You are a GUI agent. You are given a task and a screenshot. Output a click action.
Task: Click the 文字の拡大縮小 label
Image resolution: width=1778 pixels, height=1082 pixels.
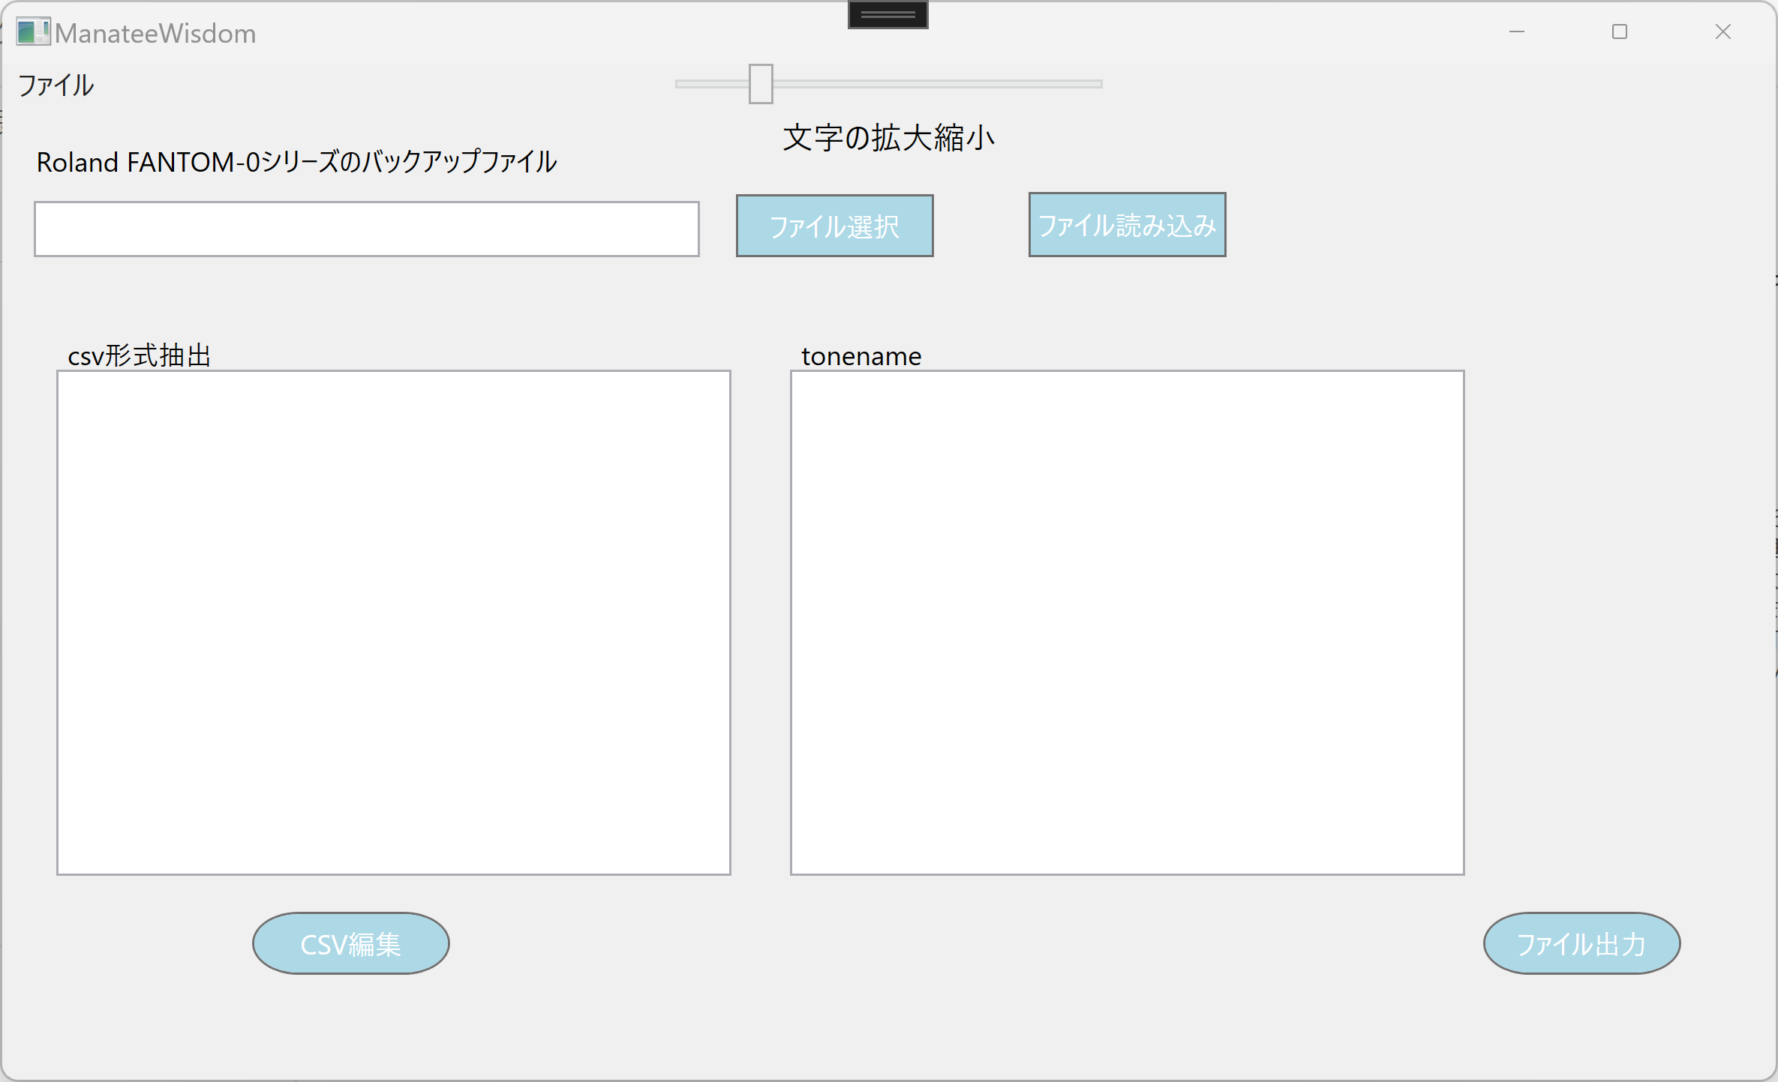click(888, 138)
